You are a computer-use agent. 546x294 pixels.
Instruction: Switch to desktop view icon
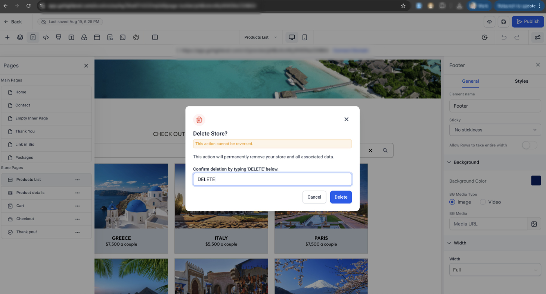pos(292,37)
